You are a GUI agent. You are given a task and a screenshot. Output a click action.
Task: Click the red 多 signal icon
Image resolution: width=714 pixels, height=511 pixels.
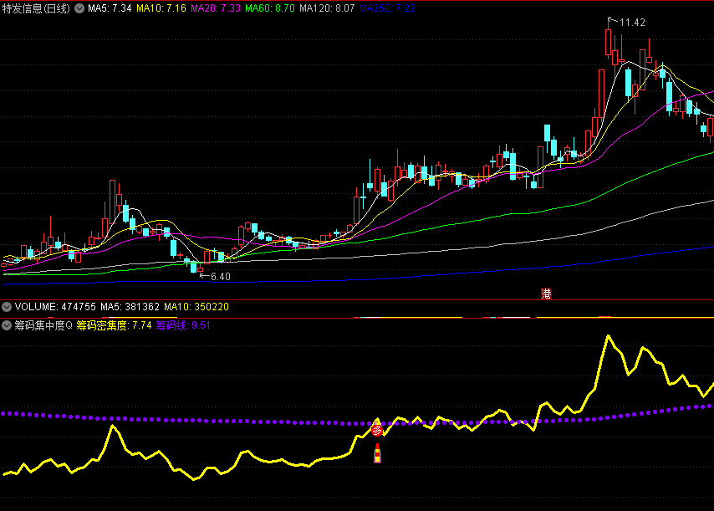pos(377,430)
